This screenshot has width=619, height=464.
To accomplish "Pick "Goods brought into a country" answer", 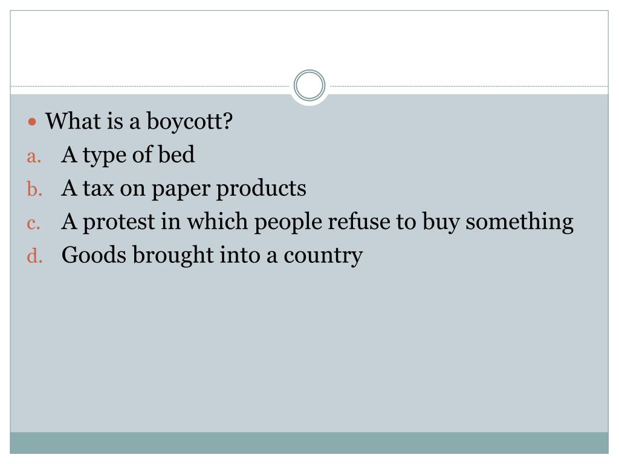I will (212, 256).
